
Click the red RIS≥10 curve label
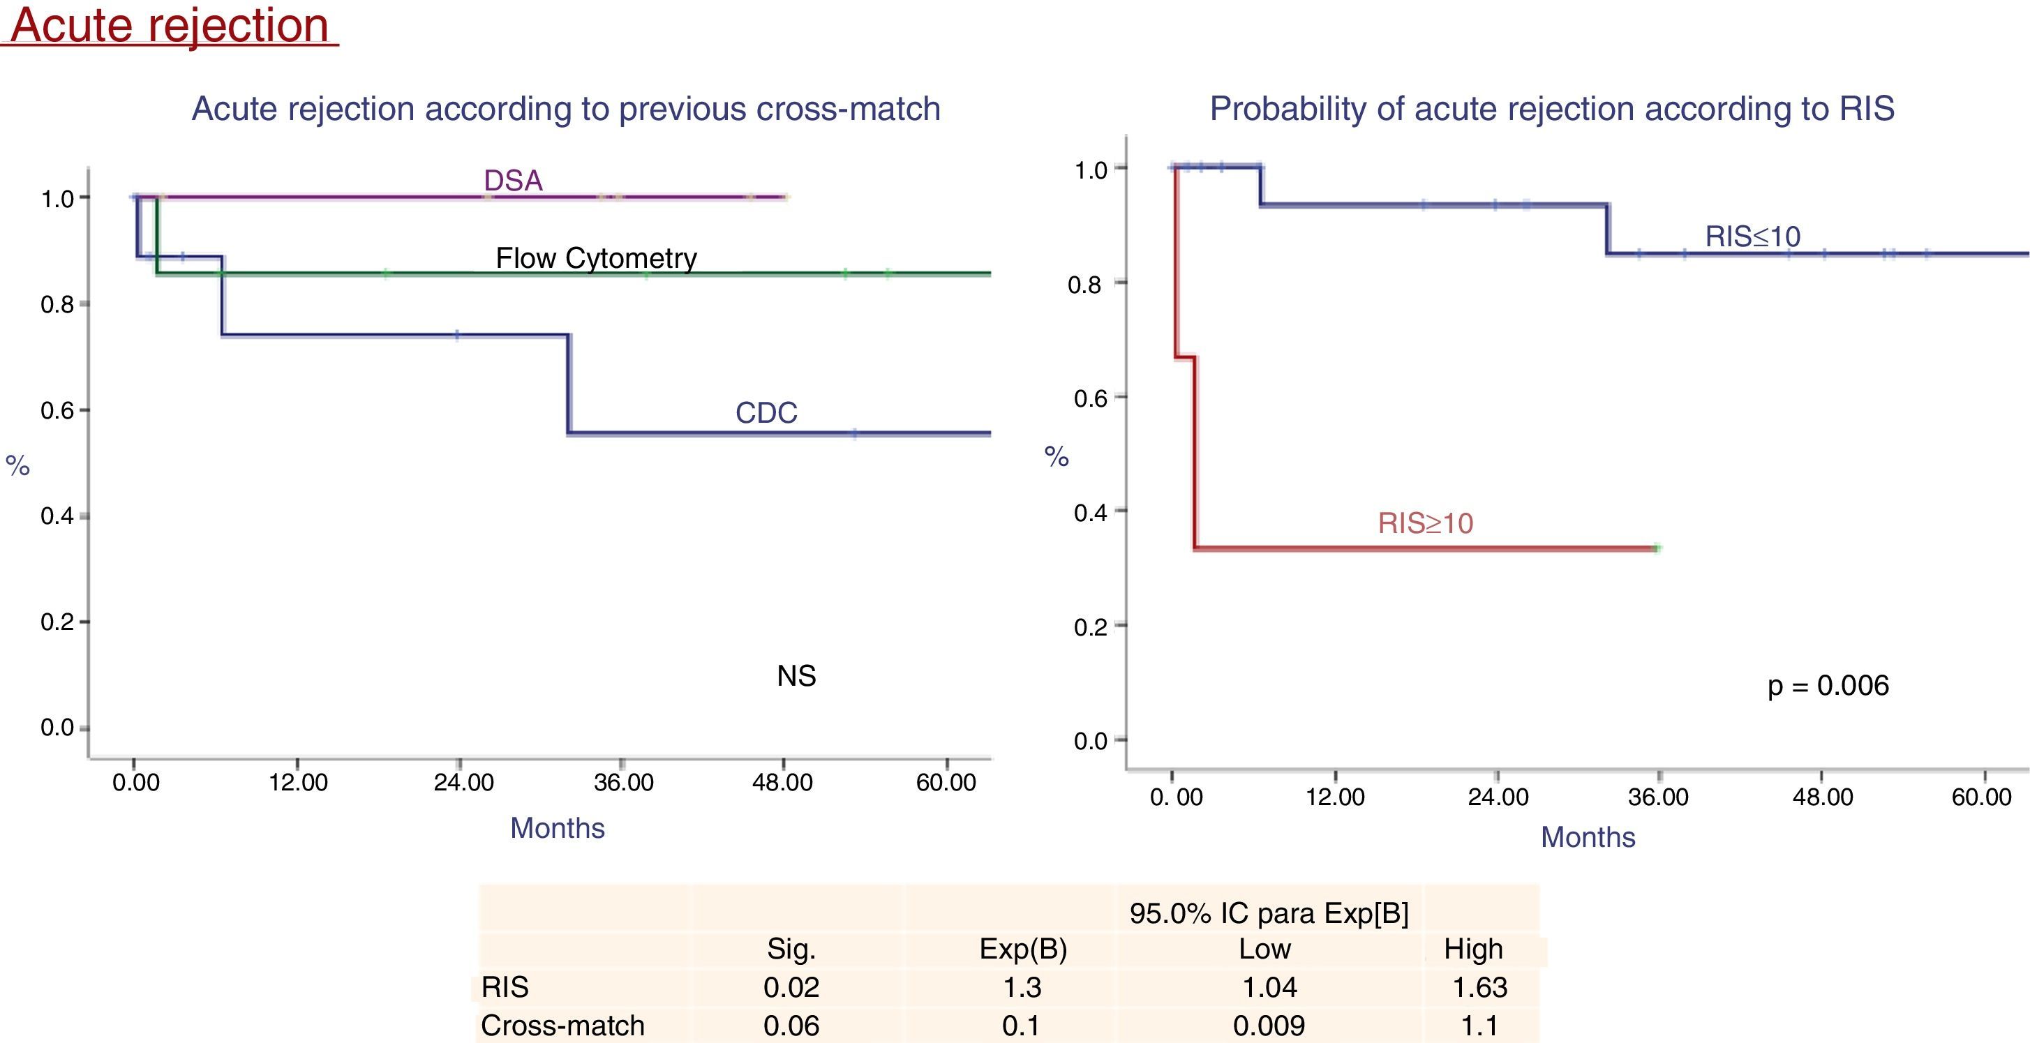tap(1425, 523)
